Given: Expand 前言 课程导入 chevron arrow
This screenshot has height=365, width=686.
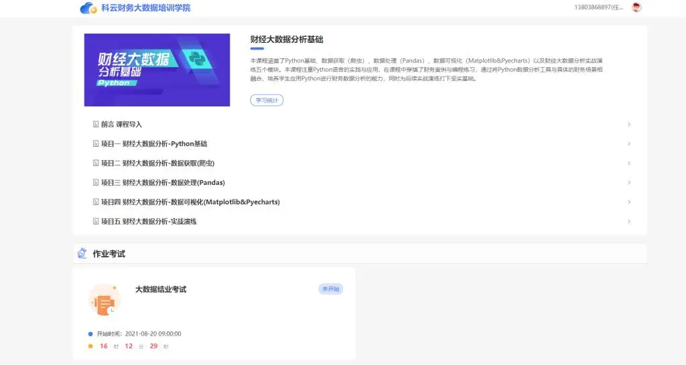Looking at the screenshot, I should coord(628,125).
